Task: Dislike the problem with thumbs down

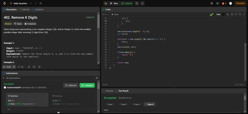Action: click(x=14, y=67)
